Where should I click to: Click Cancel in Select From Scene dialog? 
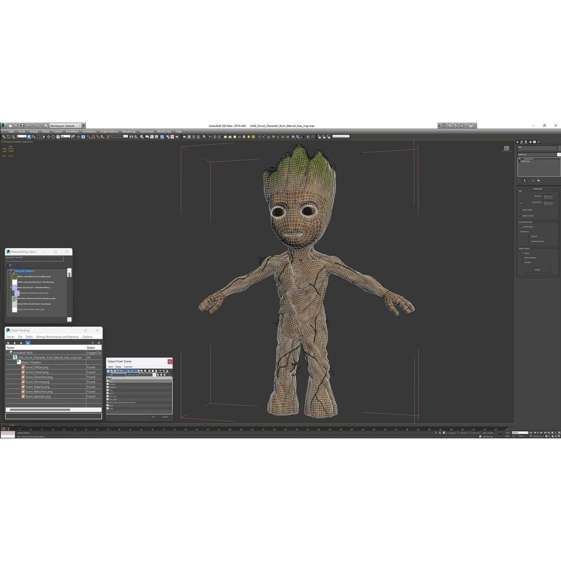(165, 417)
